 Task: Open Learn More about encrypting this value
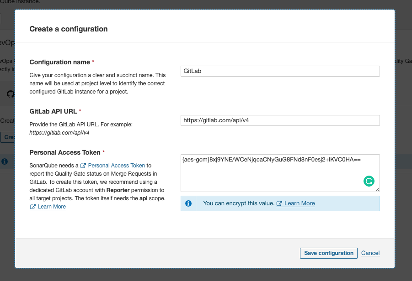(x=300, y=203)
